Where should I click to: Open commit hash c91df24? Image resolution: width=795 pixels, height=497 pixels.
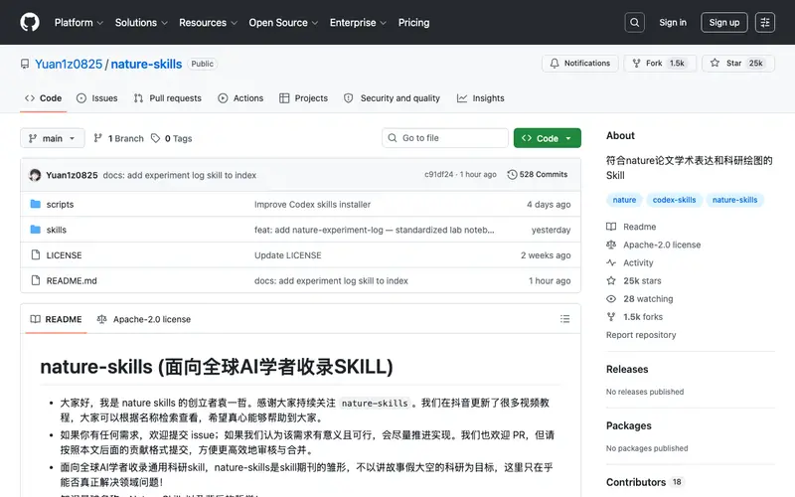[438, 175]
